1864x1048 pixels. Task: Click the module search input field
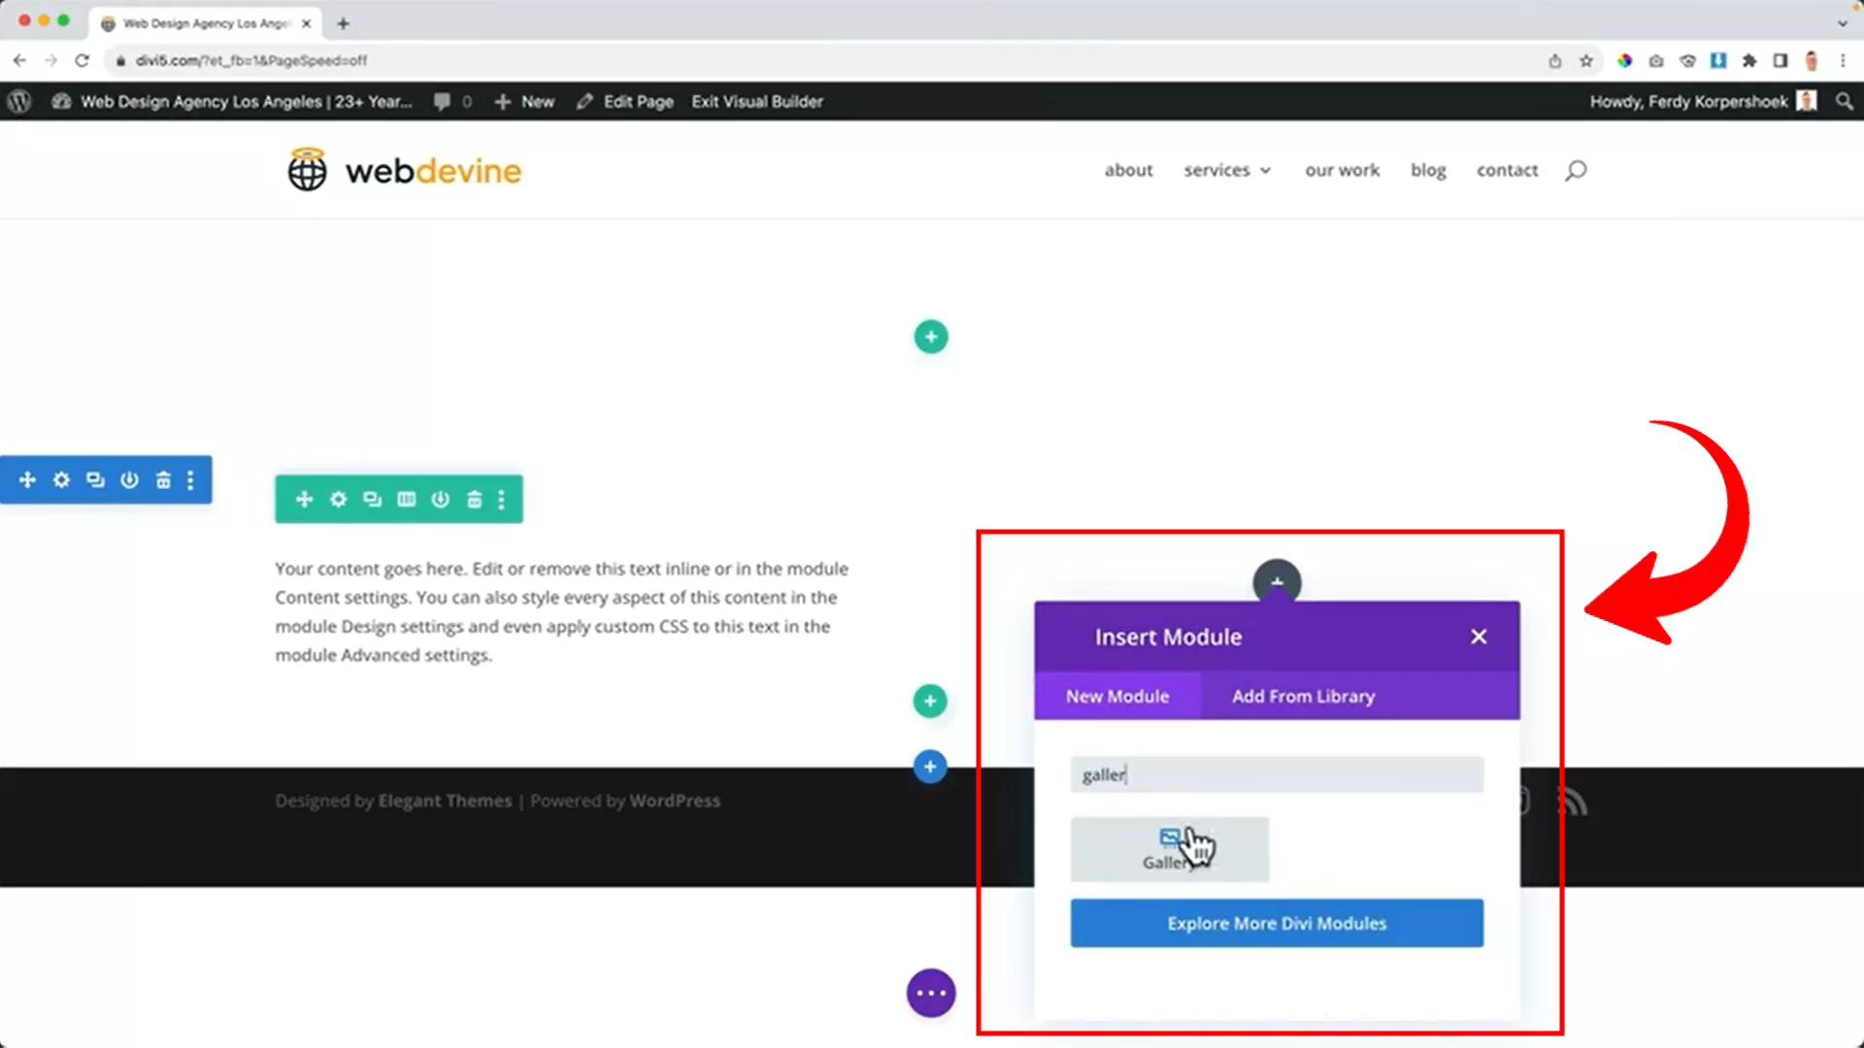[1276, 774]
